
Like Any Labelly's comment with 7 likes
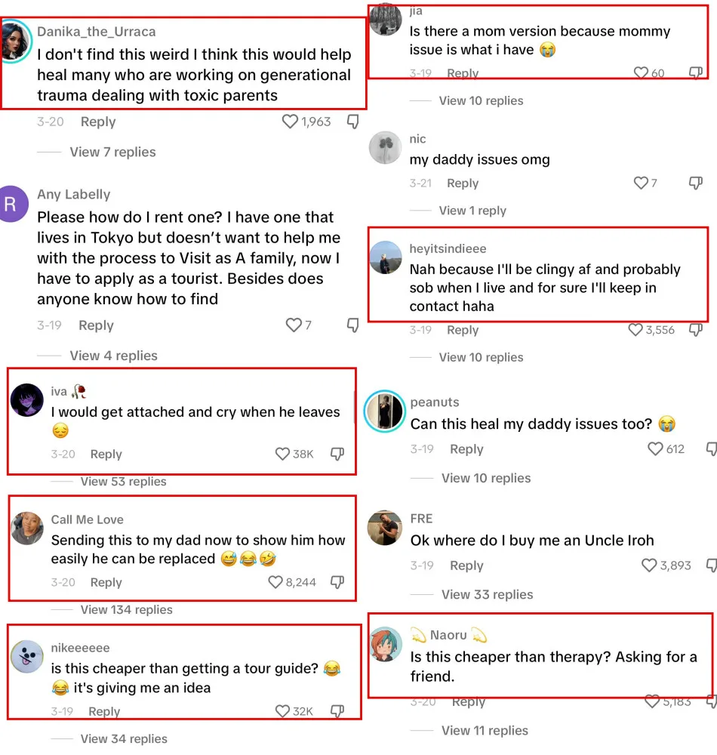point(294,325)
